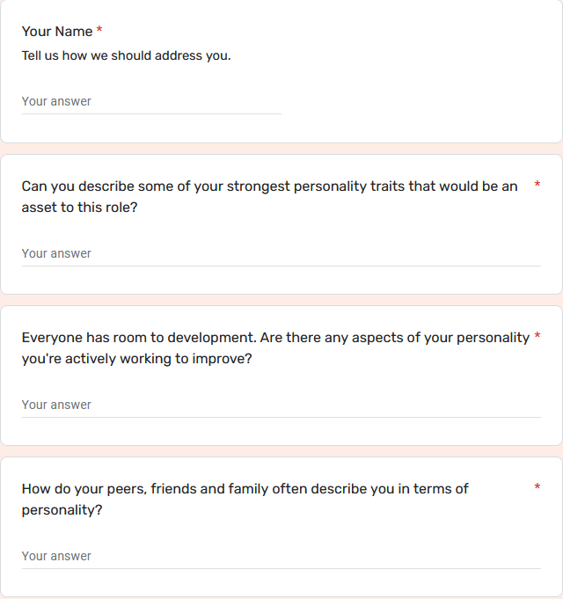563x599 pixels.
Task: Click the words 'you're actively working to improve?'
Action: (x=136, y=359)
